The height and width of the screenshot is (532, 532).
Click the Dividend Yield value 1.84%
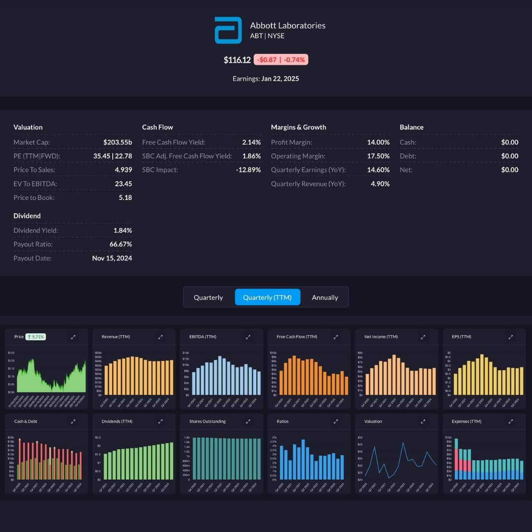123,231
